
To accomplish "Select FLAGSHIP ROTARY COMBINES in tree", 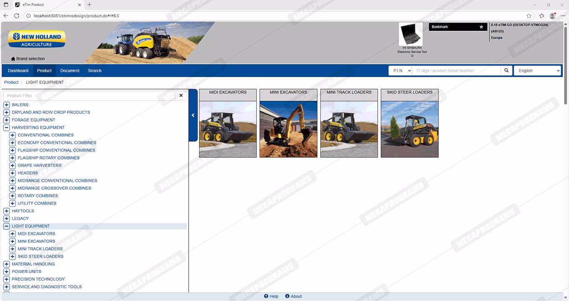I will click(48, 158).
